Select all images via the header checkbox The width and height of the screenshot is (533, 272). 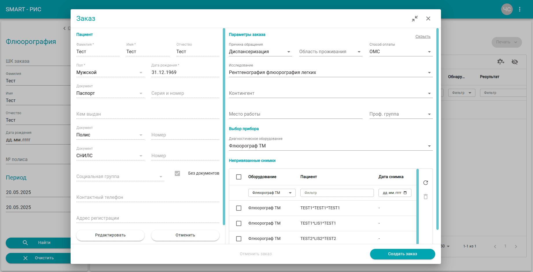coord(239,177)
